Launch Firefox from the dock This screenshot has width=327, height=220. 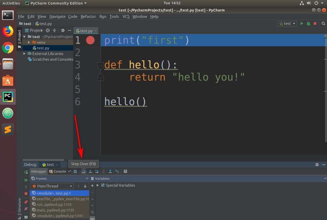[x=8, y=31]
